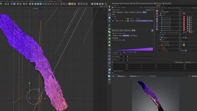Select the purple floor plane icon in palette
The height and width of the screenshot is (111, 197).
pos(110,56)
